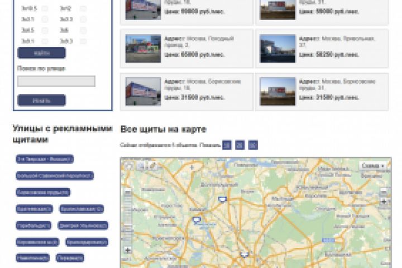Open Борисовские пруды, 31 photo priced 31500
Viewport: 402px width, 268px height.
coord(277,92)
